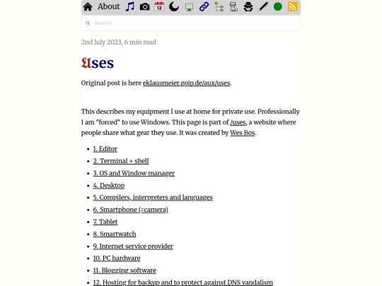Toggle dark mode with the moon icon
Viewport: 382px width, 286px height.
click(174, 7)
